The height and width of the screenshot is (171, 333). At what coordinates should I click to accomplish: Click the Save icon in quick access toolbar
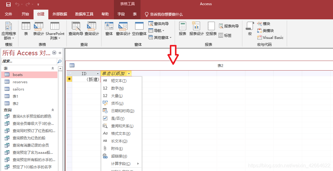8,4
